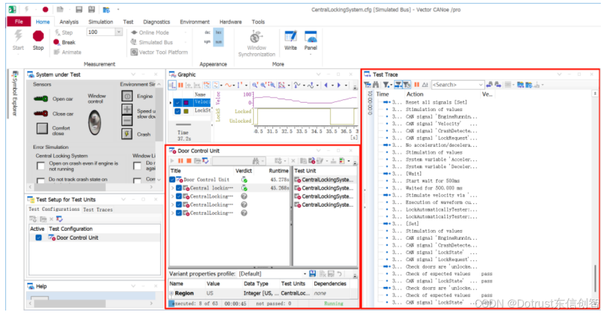Go to previous point in Graphic window
The image size is (602, 314).
(x=326, y=85)
